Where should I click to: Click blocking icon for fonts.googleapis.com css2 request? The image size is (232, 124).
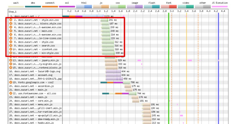11,82
